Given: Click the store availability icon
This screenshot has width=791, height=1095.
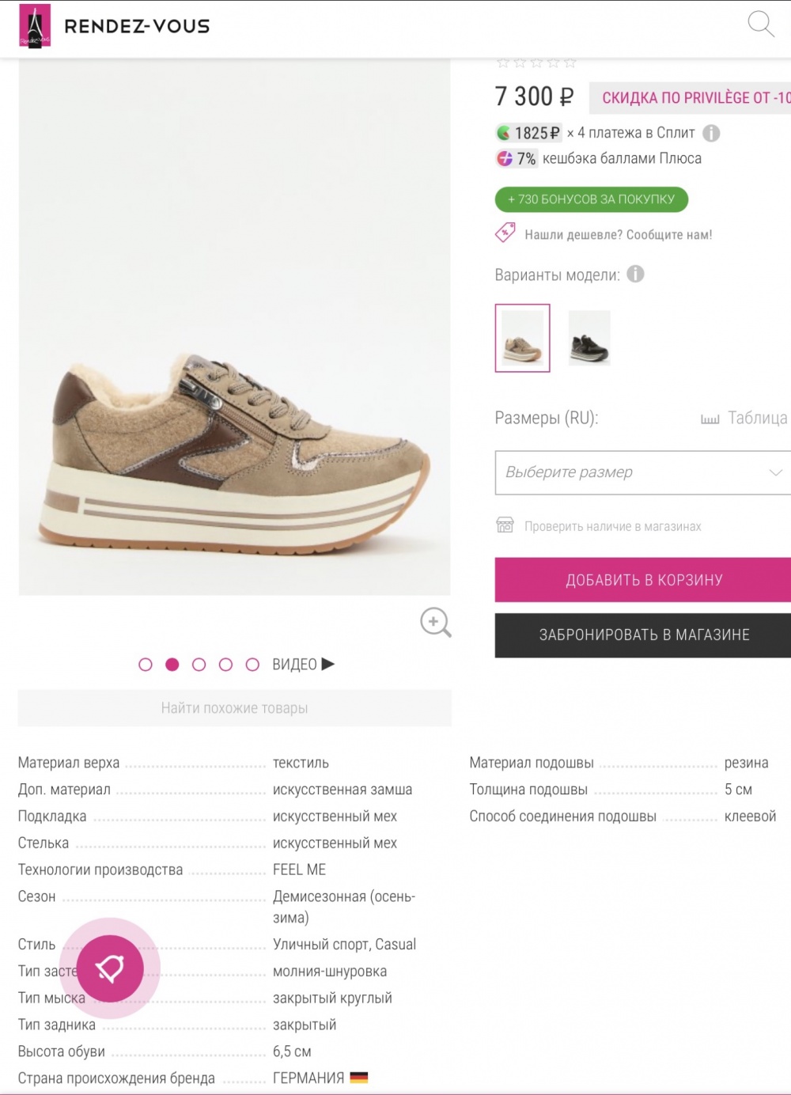Looking at the screenshot, I should click(505, 525).
